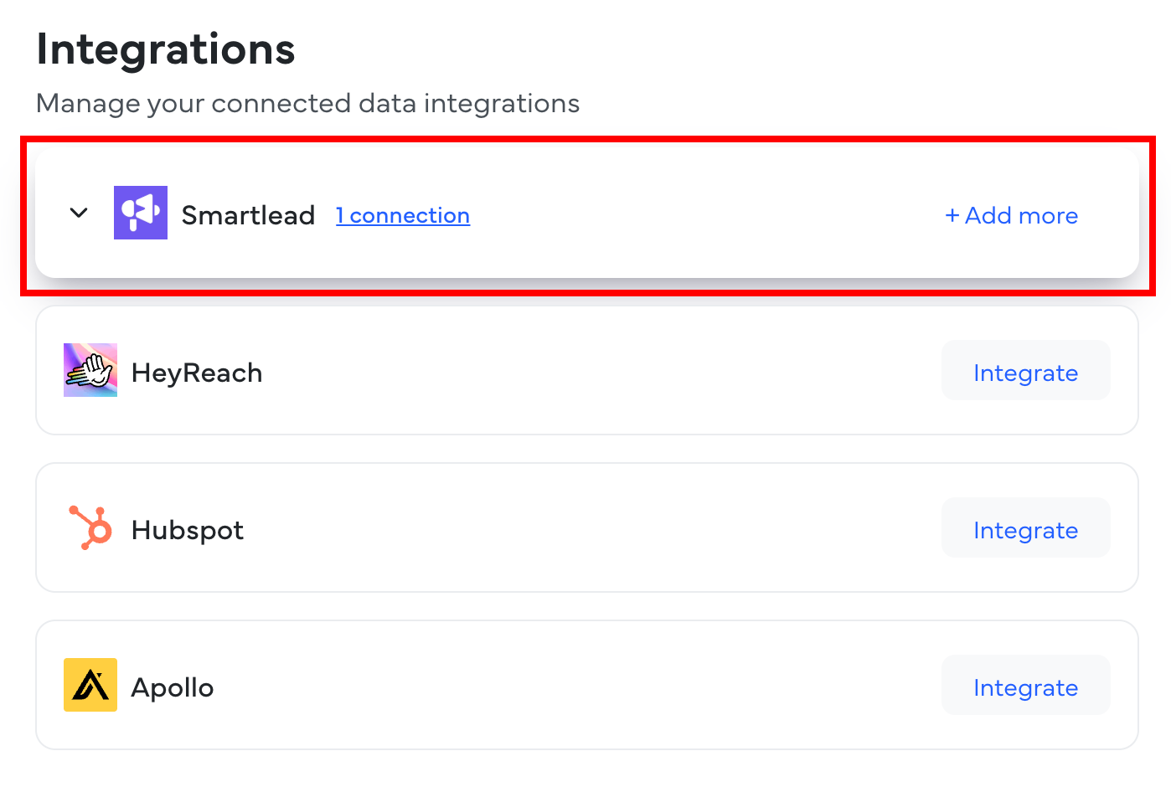Select the HeyReach integration name

click(x=197, y=373)
